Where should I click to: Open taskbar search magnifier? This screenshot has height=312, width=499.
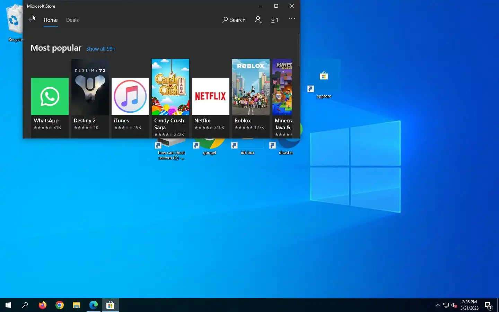(25, 305)
